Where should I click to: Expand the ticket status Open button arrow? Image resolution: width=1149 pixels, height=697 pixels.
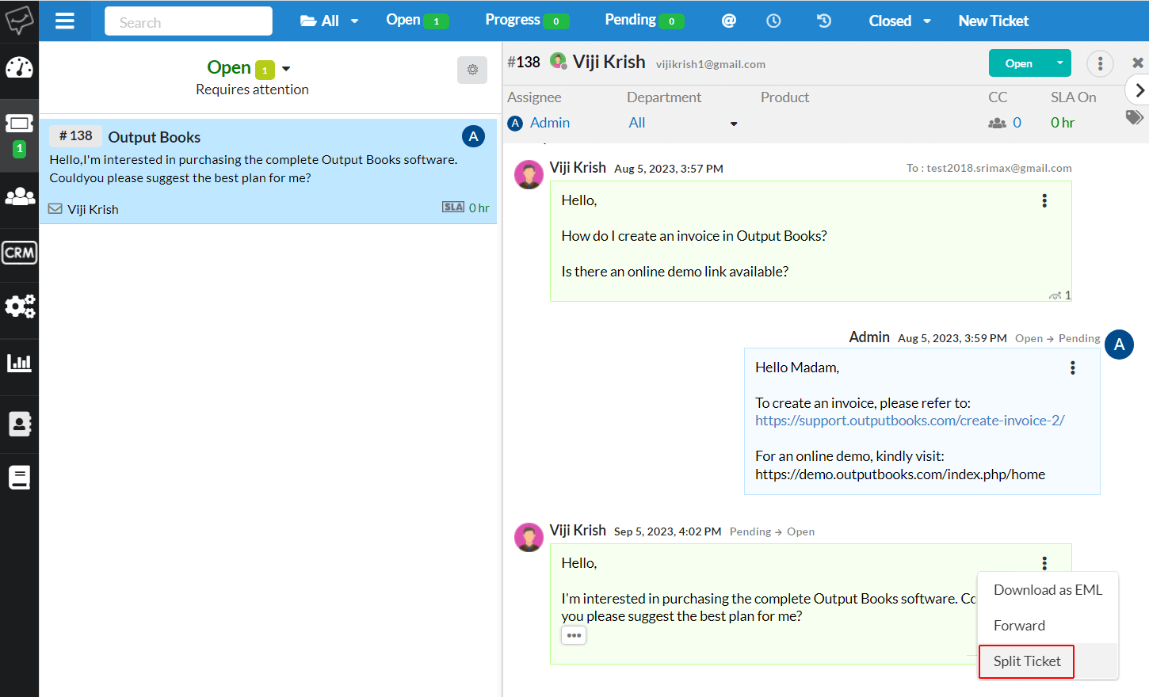[1059, 63]
